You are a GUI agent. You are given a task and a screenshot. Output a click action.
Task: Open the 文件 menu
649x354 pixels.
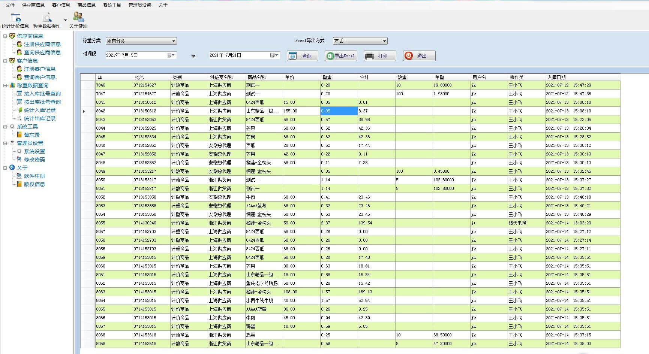coord(10,5)
